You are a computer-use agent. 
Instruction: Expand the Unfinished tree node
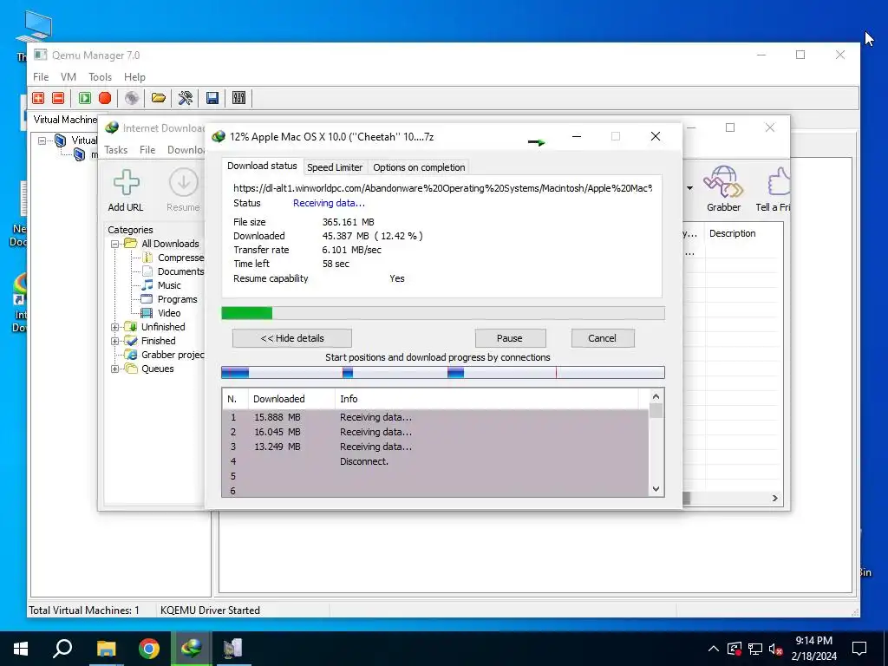tap(115, 327)
